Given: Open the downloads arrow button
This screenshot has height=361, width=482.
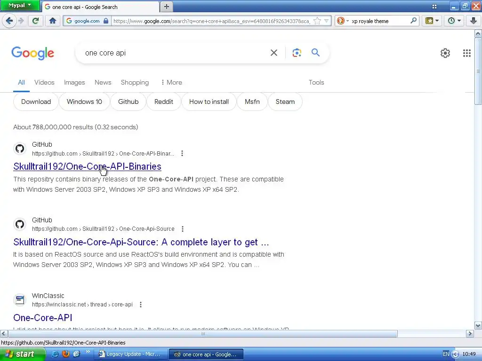Looking at the screenshot, I should point(473,21).
